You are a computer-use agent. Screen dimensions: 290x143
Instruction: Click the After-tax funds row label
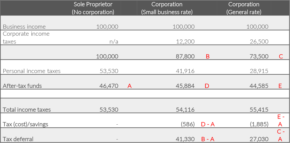point(22,86)
